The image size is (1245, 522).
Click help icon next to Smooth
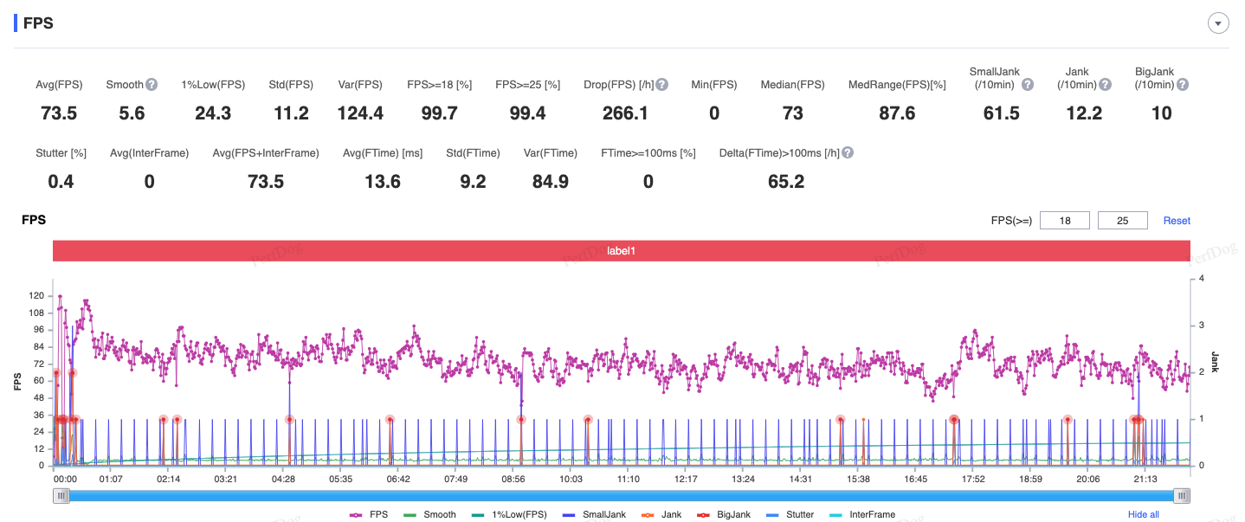point(152,85)
